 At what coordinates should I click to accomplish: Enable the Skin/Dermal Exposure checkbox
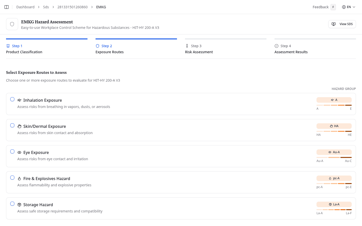coord(12,125)
